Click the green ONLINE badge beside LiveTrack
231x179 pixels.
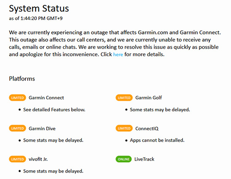point(124,159)
